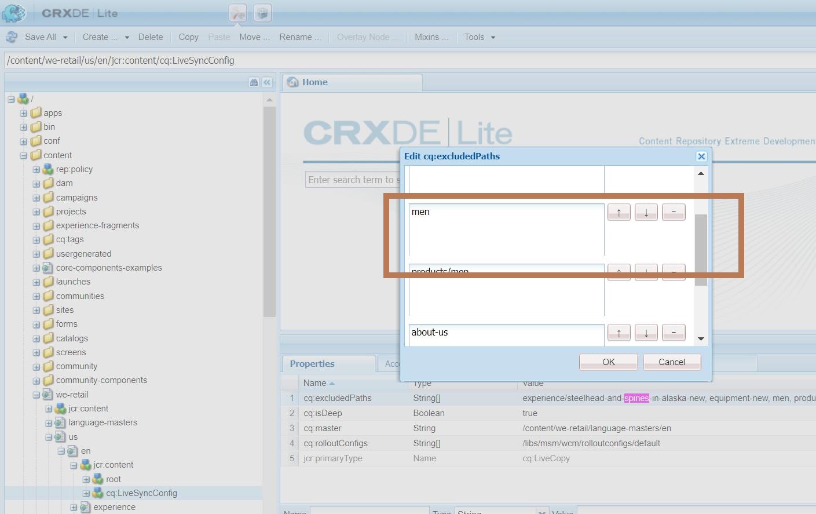Move the 'men' entry up
Viewport: 816px width, 514px height.
[x=619, y=212]
